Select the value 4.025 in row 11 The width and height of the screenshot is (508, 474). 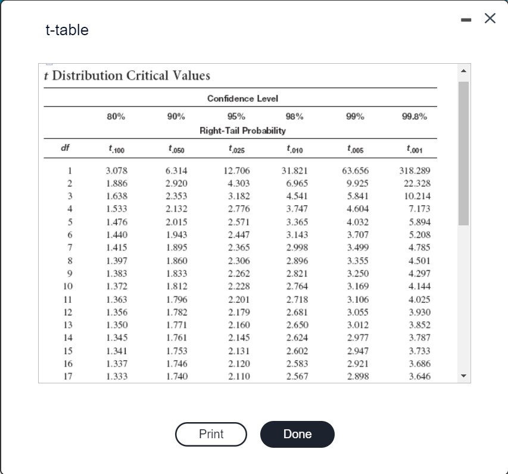point(419,299)
